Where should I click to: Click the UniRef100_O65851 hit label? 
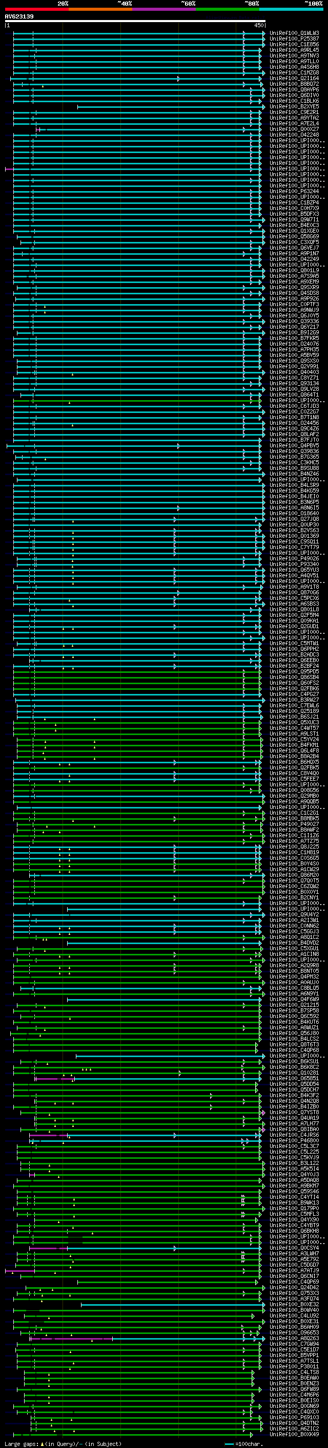(x=294, y=1079)
